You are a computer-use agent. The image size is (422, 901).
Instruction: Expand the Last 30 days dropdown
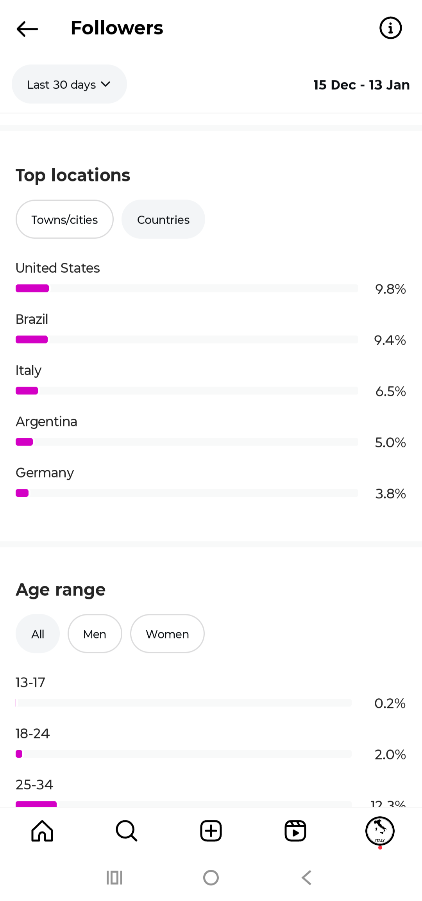point(69,84)
